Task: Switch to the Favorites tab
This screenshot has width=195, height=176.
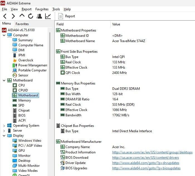Action: (22, 24)
